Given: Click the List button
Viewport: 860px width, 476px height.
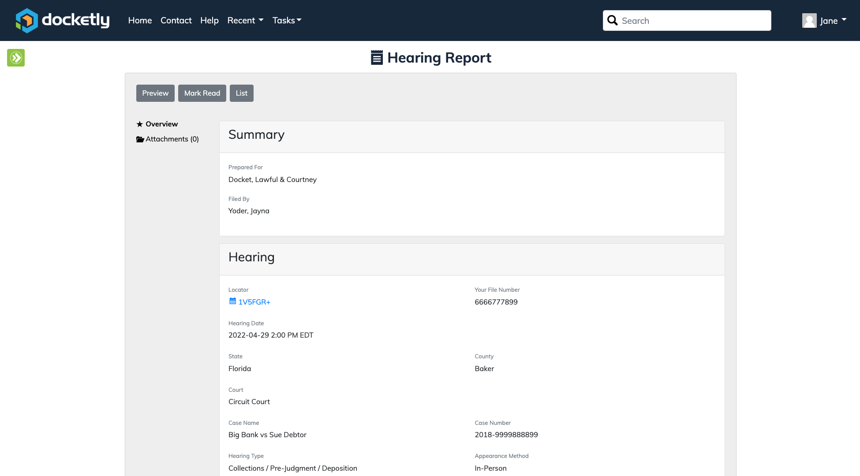Looking at the screenshot, I should (x=241, y=93).
